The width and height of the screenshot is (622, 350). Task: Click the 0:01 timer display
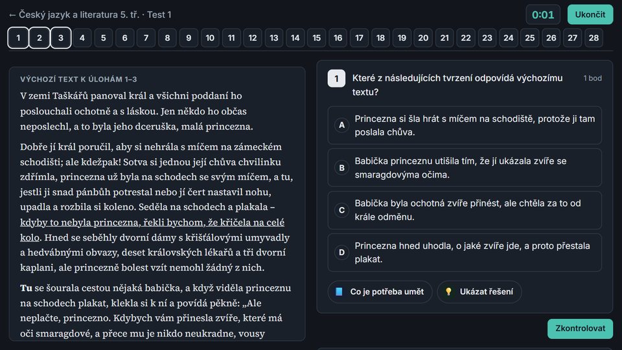point(543,15)
